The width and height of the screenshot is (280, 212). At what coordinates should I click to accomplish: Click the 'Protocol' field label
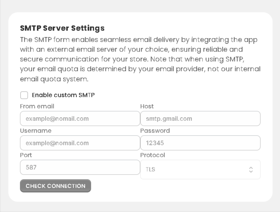click(x=152, y=155)
